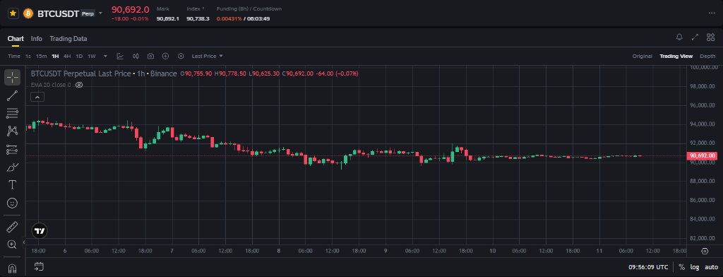Switch to the Chart tab
The image size is (723, 277).
(x=16, y=39)
